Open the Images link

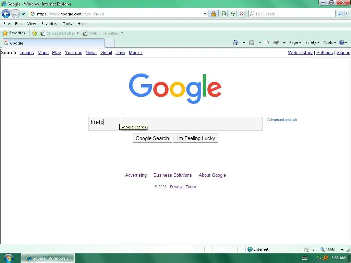[x=27, y=52]
